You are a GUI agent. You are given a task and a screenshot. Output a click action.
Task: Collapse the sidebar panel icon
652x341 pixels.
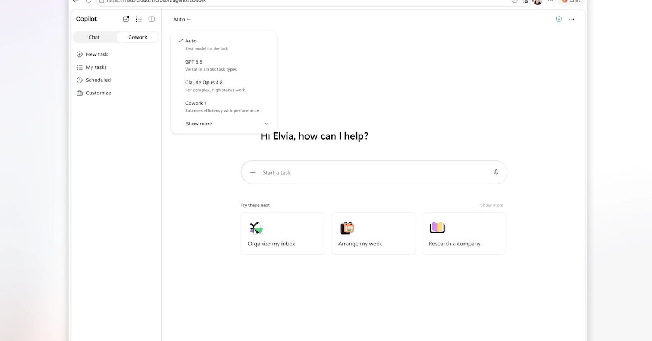(152, 19)
